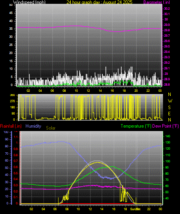
Task: Click the Solar legend label
Action: point(51,128)
